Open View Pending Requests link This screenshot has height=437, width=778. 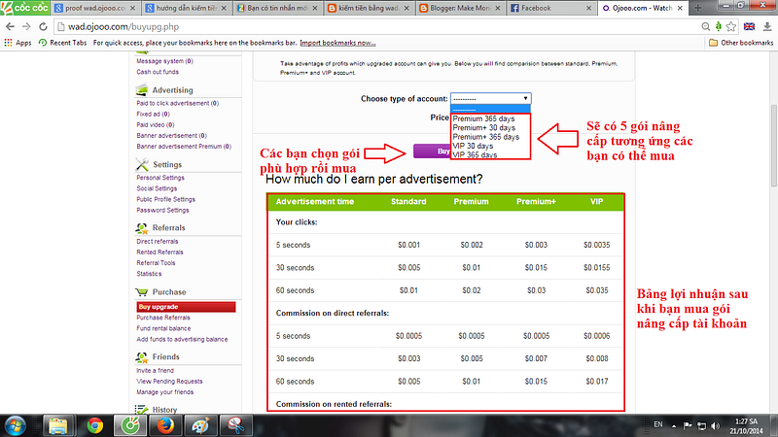169,382
